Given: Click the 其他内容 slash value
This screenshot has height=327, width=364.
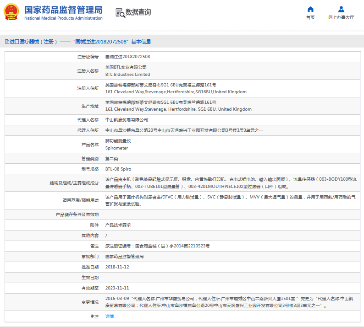Looking at the screenshot, I should click(x=106, y=236).
